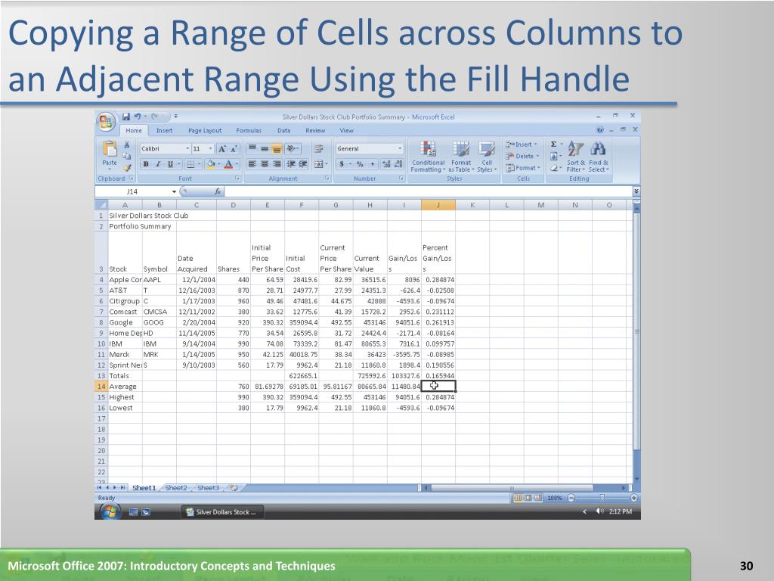Open Cell Styles gallery
This screenshot has width=774, height=581.
487,157
